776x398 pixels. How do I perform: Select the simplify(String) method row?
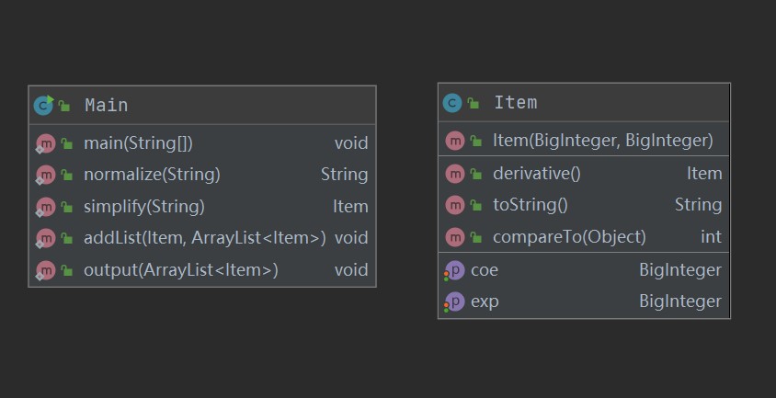pos(144,207)
